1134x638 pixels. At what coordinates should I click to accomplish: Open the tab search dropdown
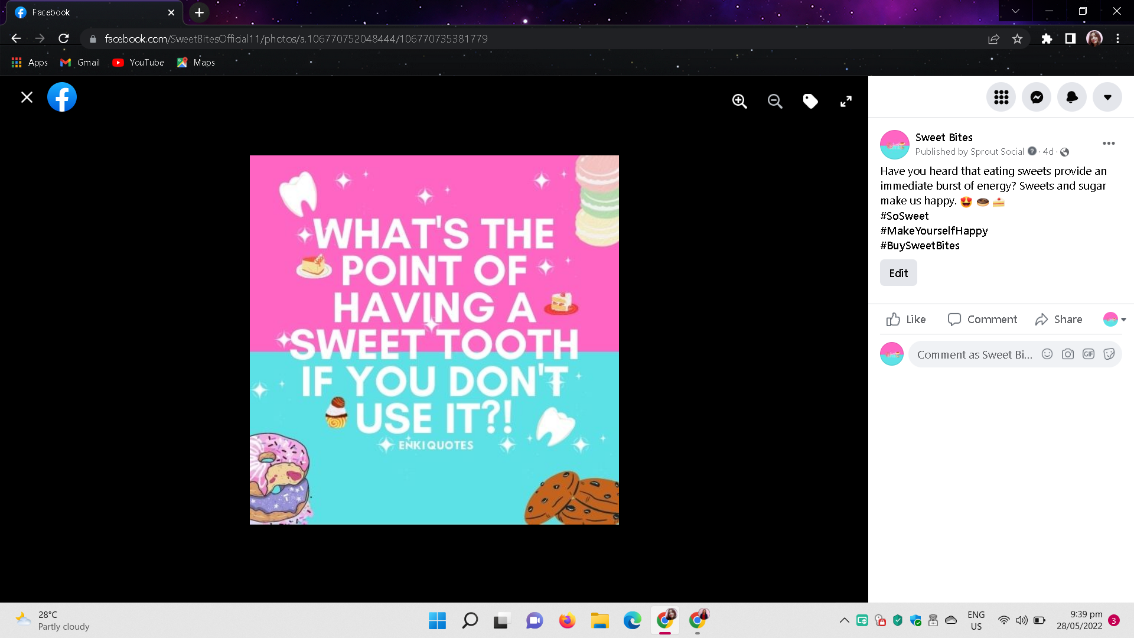point(1015,11)
